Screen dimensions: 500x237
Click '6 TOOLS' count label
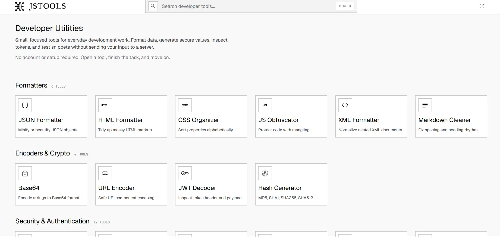pos(58,86)
